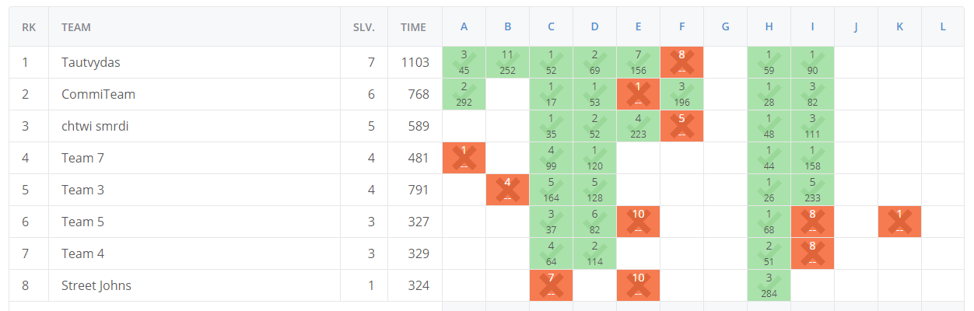
Task: Click chtwi smrdi's solved problem E cell
Action: pyautogui.click(x=638, y=126)
